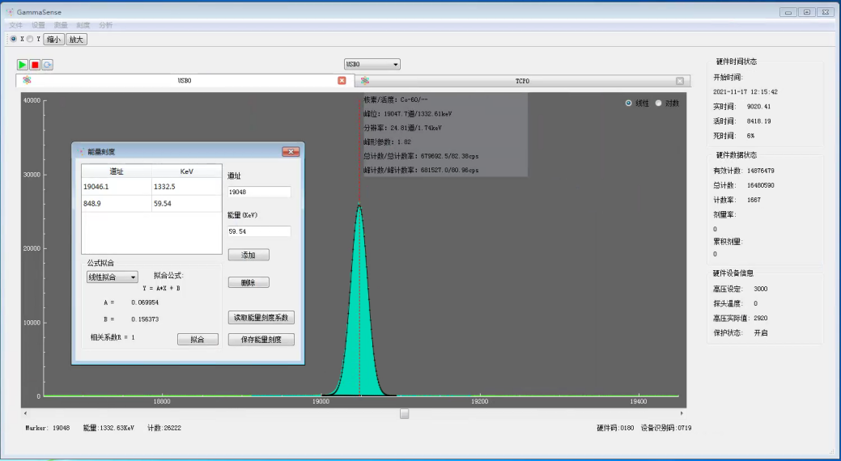The height and width of the screenshot is (461, 841).
Task: Click the 能量 (KeV) input field
Action: tap(259, 231)
